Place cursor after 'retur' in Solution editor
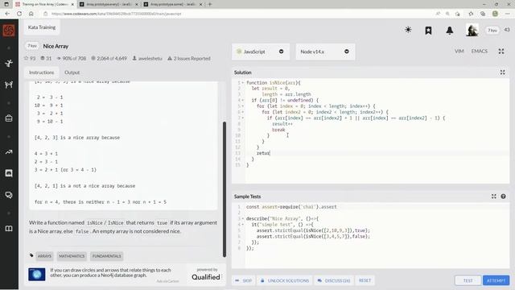 [x=270, y=153]
